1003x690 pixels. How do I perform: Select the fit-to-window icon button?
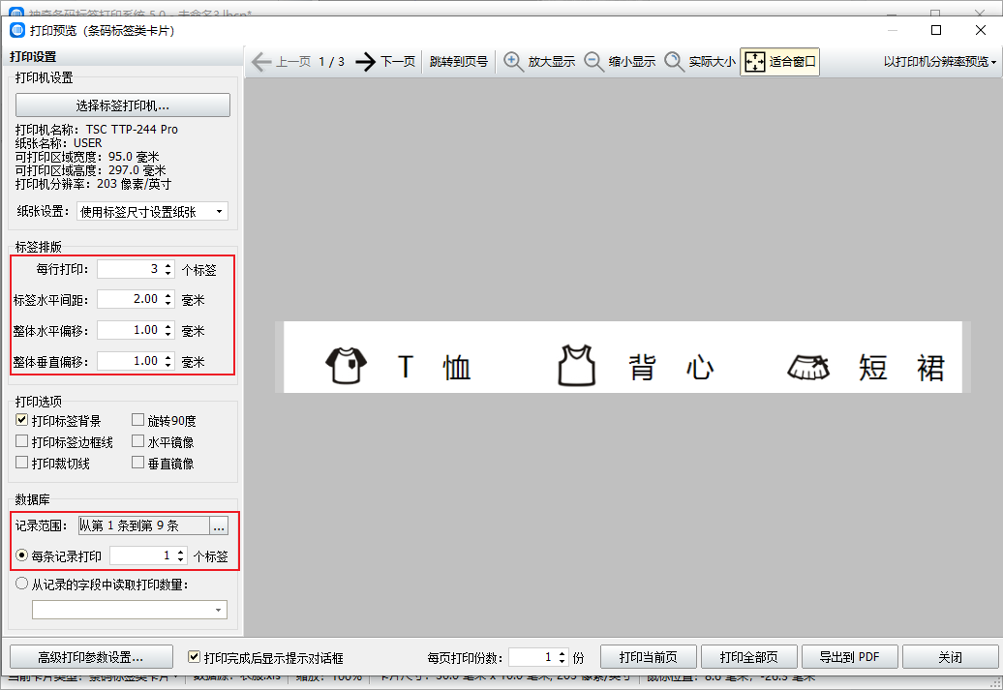point(755,62)
